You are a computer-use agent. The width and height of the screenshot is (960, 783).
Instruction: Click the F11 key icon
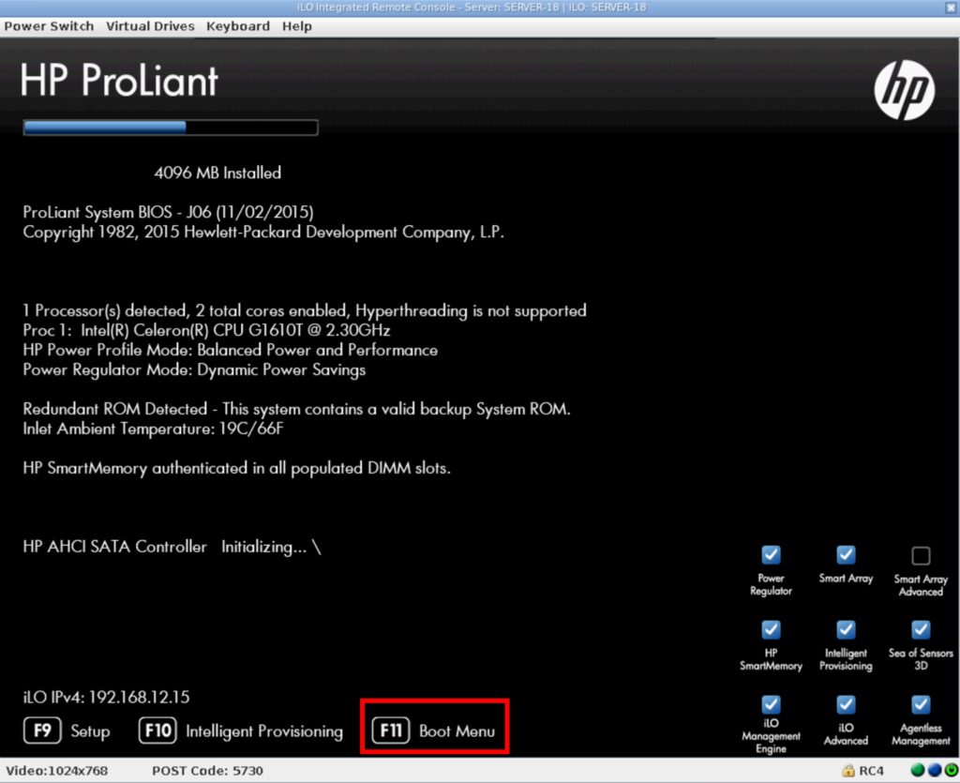click(391, 730)
